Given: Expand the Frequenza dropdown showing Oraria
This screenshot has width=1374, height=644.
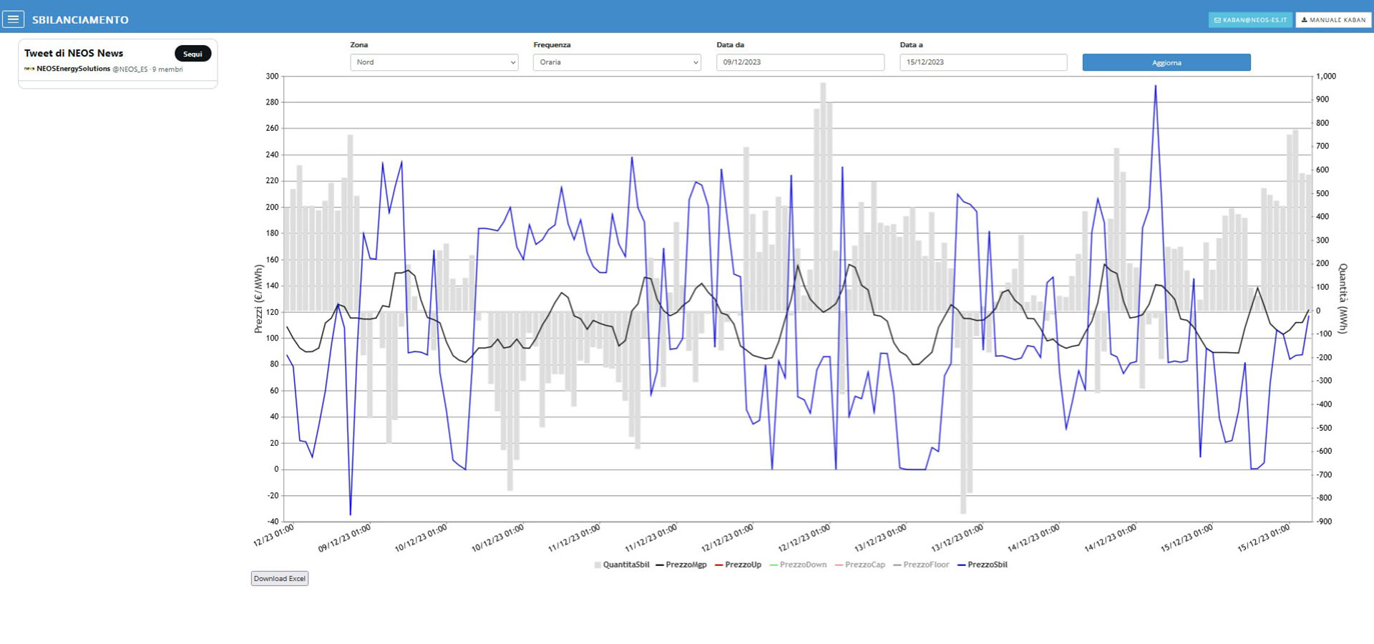Looking at the screenshot, I should pyautogui.click(x=616, y=62).
